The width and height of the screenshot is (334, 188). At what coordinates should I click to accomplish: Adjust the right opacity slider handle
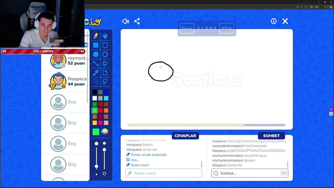(x=104, y=150)
